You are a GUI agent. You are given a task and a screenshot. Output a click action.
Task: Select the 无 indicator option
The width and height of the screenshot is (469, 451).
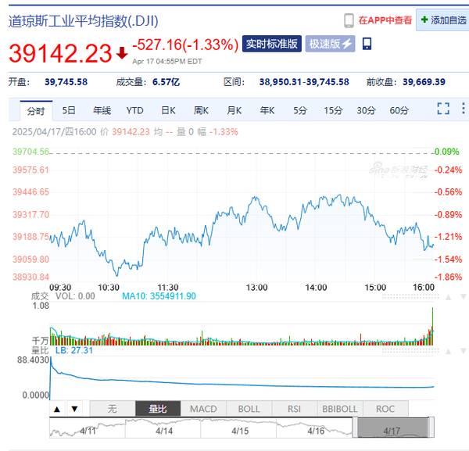113,409
